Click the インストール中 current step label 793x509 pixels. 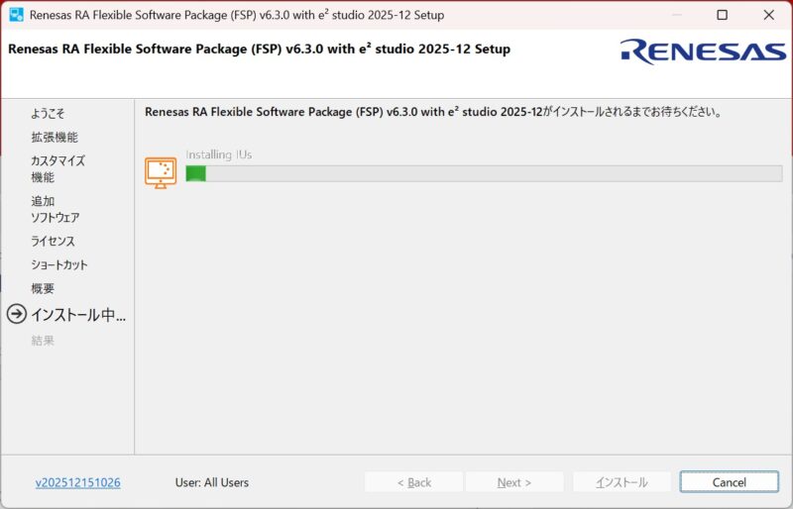(x=78, y=315)
